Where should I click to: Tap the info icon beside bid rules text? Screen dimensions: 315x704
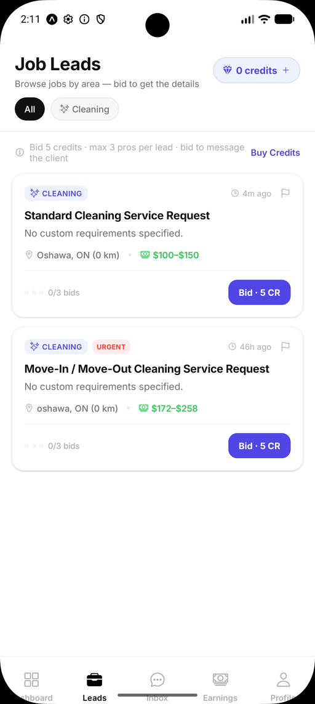20,153
